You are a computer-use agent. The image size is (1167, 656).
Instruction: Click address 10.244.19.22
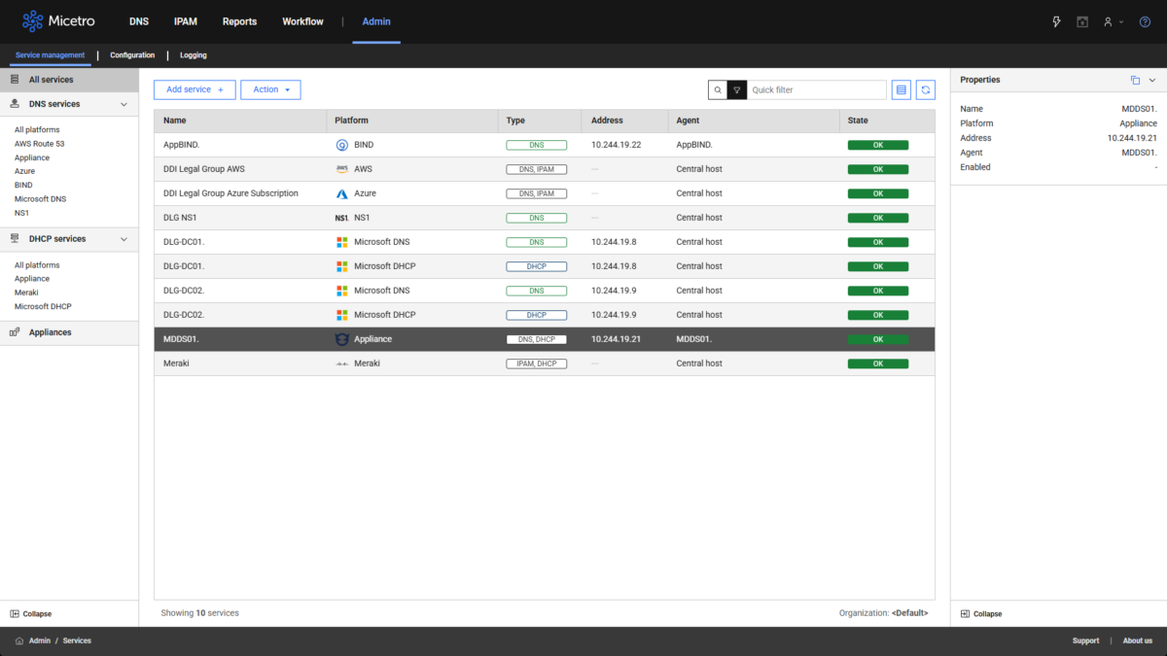[616, 145]
